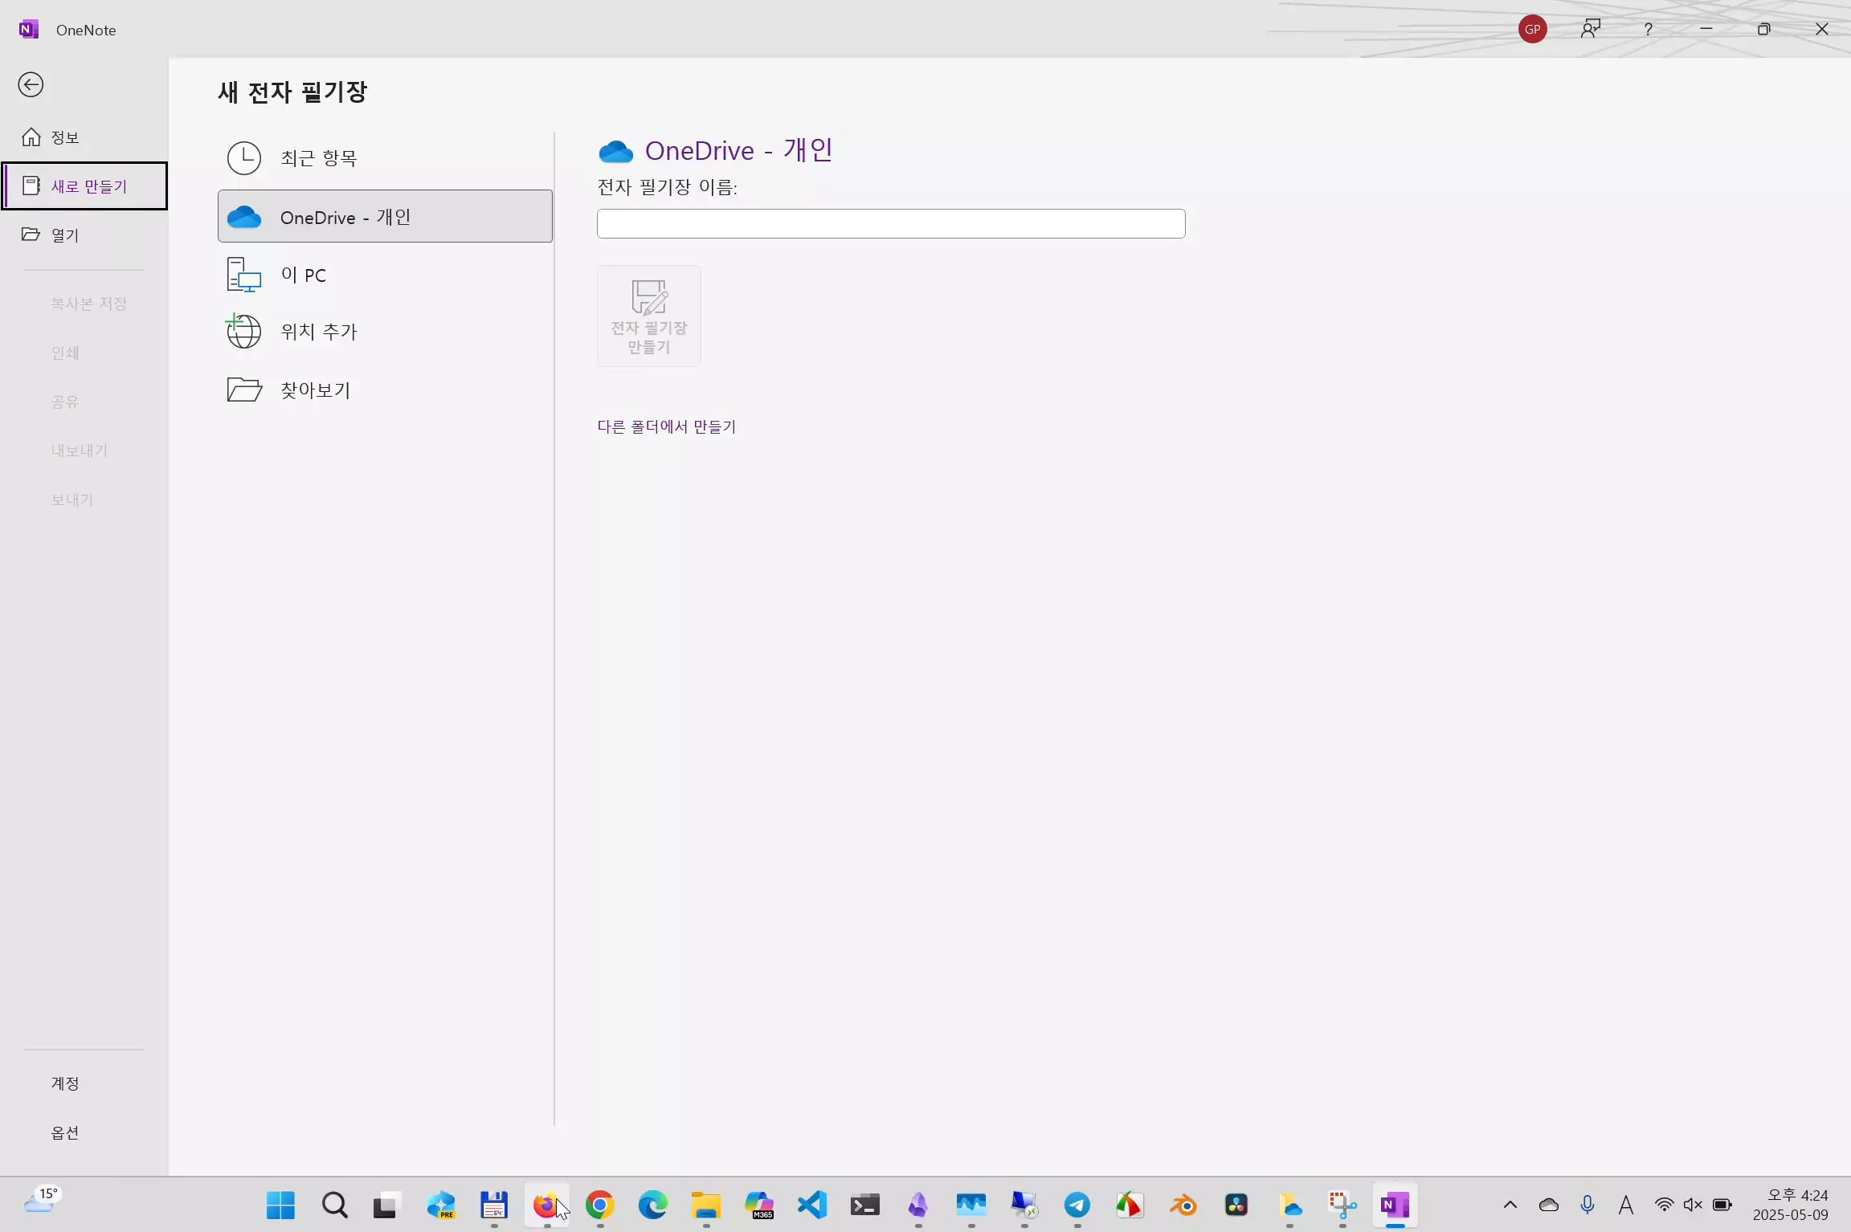This screenshot has width=1851, height=1232.
Task: Open the 열기 page
Action: (x=84, y=235)
